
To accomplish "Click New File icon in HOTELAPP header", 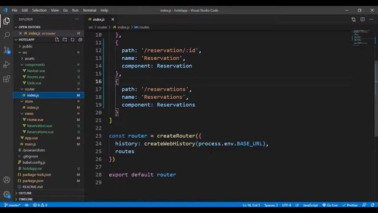I will [57, 40].
